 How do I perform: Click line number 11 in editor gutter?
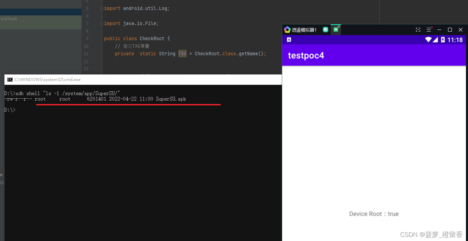coord(86,54)
